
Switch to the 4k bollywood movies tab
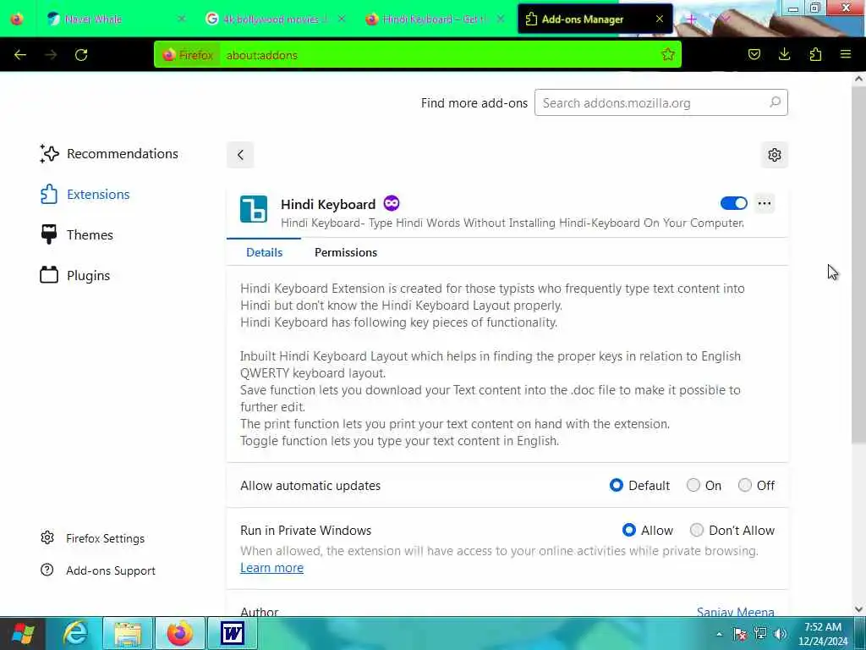[x=275, y=19]
